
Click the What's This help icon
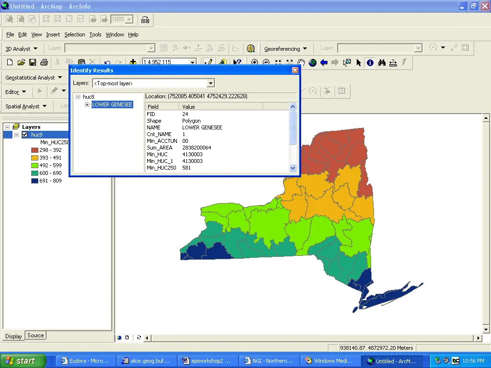(237, 62)
